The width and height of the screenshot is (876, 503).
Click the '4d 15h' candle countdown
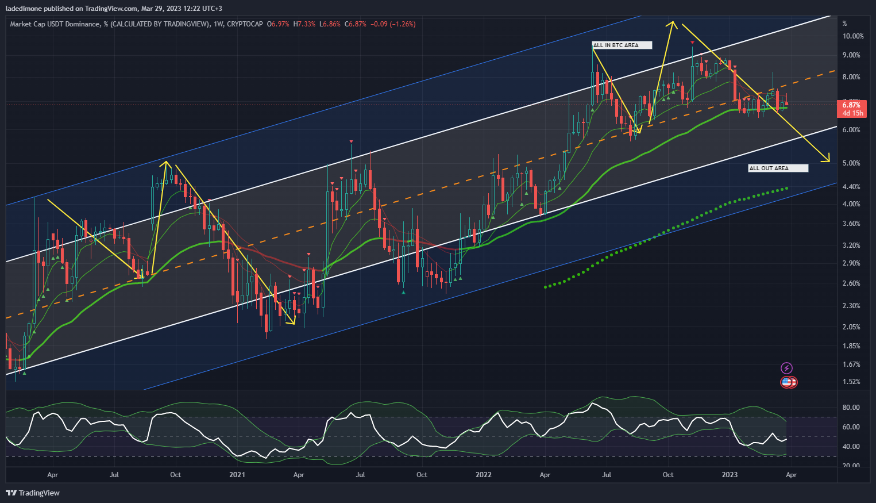853,113
